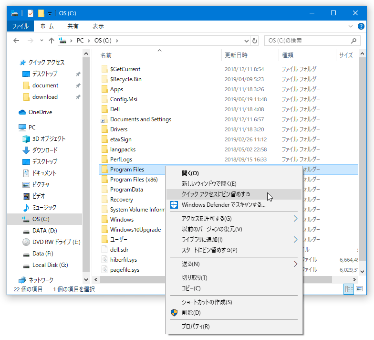Click the ダウンロード arrow icon in sidebar
This screenshot has width=374, height=340.
point(26,150)
